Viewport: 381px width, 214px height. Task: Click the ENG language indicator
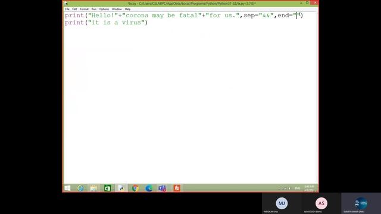pos(298,188)
